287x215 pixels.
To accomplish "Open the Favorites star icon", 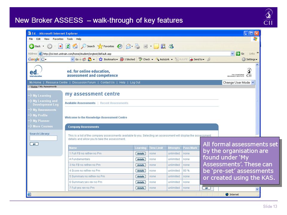I will point(100,46).
